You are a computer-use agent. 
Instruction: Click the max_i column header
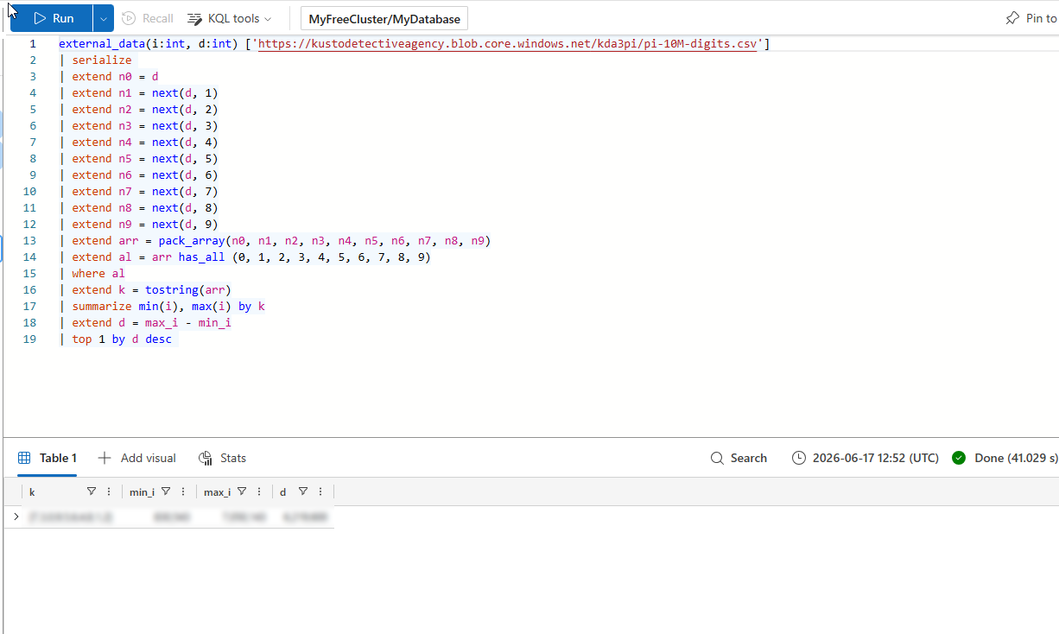(x=217, y=491)
